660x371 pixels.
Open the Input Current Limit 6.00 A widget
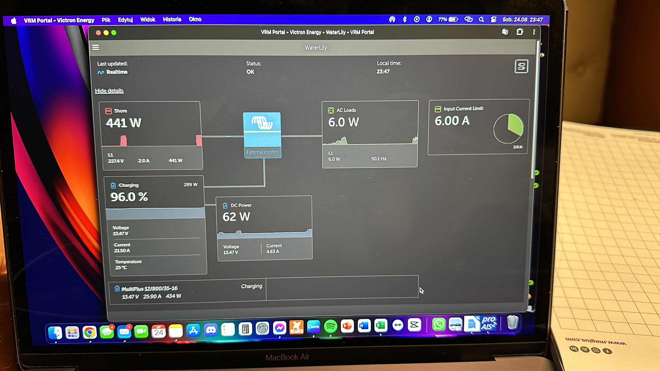(x=478, y=127)
